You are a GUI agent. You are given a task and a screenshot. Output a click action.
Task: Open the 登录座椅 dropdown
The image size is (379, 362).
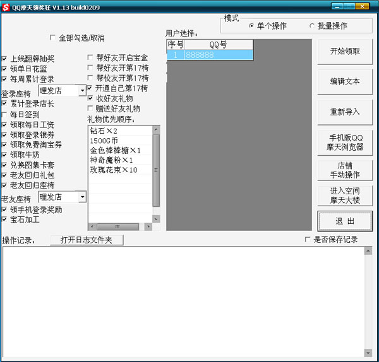tap(82, 91)
